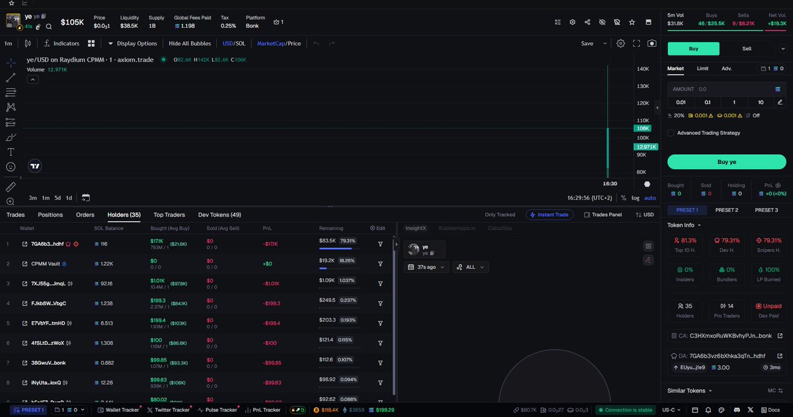The height and width of the screenshot is (417, 793).
Task: Collapse the volume indicator legend arrow
Action: tap(32, 79)
